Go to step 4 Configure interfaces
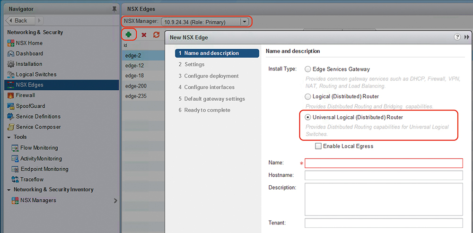 pos(206,87)
